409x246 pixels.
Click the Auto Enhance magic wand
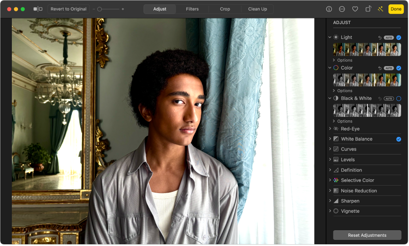[380, 9]
